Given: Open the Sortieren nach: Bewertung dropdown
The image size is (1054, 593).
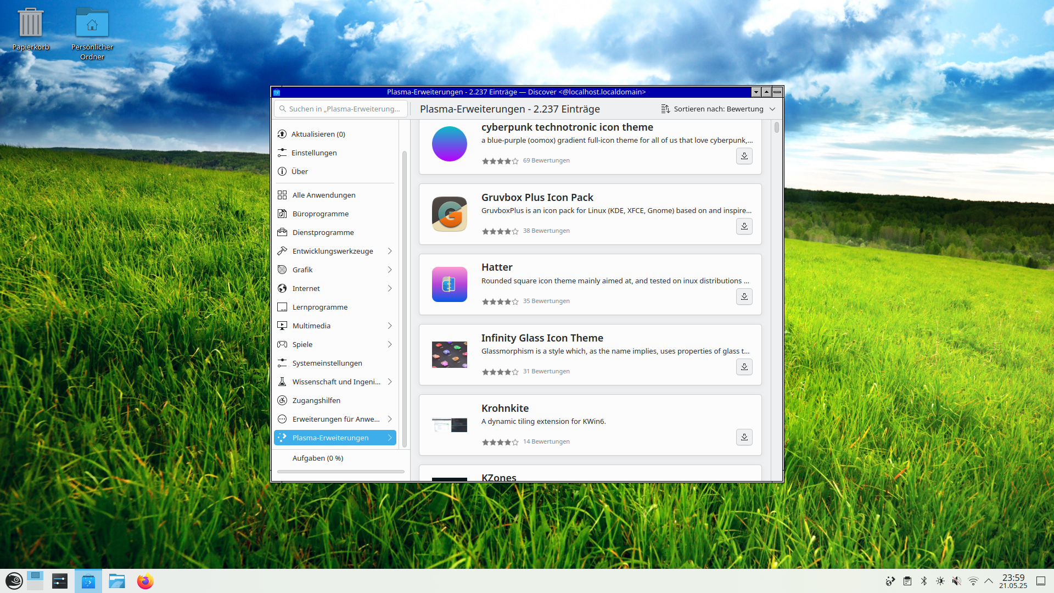Looking at the screenshot, I should coord(718,109).
